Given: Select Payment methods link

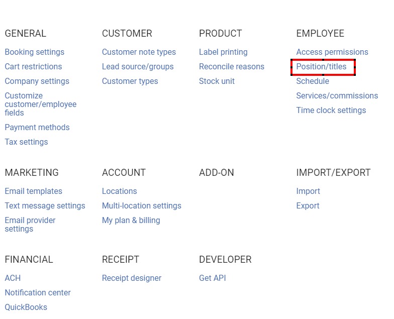Looking at the screenshot, I should pyautogui.click(x=37, y=128).
